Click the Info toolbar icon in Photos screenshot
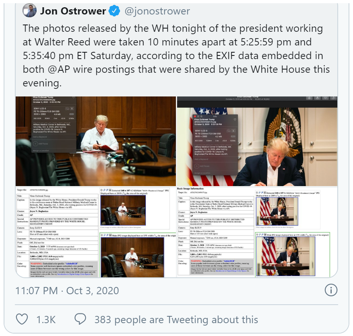 click(x=309, y=98)
